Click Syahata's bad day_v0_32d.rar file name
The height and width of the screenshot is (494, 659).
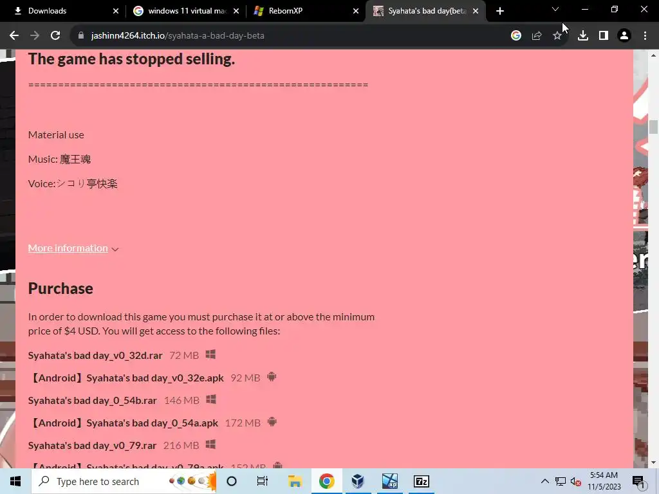95,355
